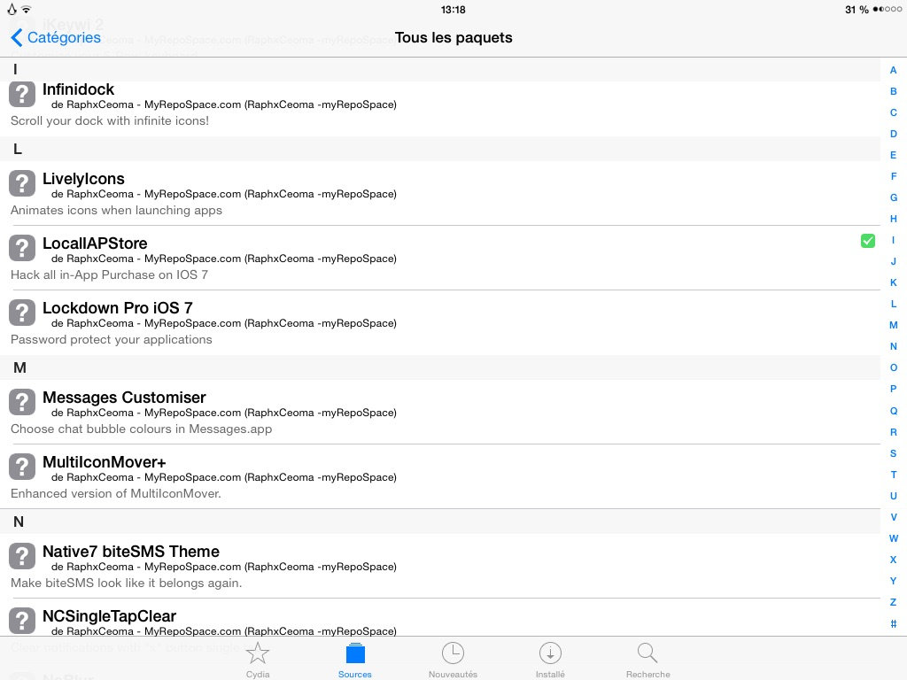Jump to index letter Y
This screenshot has height=680, width=907.
[893, 581]
